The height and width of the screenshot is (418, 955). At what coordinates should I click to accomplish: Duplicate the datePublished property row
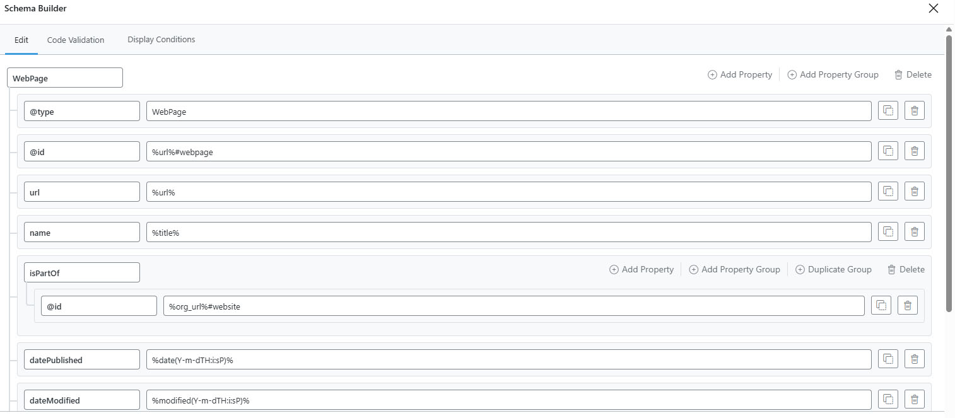pyautogui.click(x=888, y=359)
